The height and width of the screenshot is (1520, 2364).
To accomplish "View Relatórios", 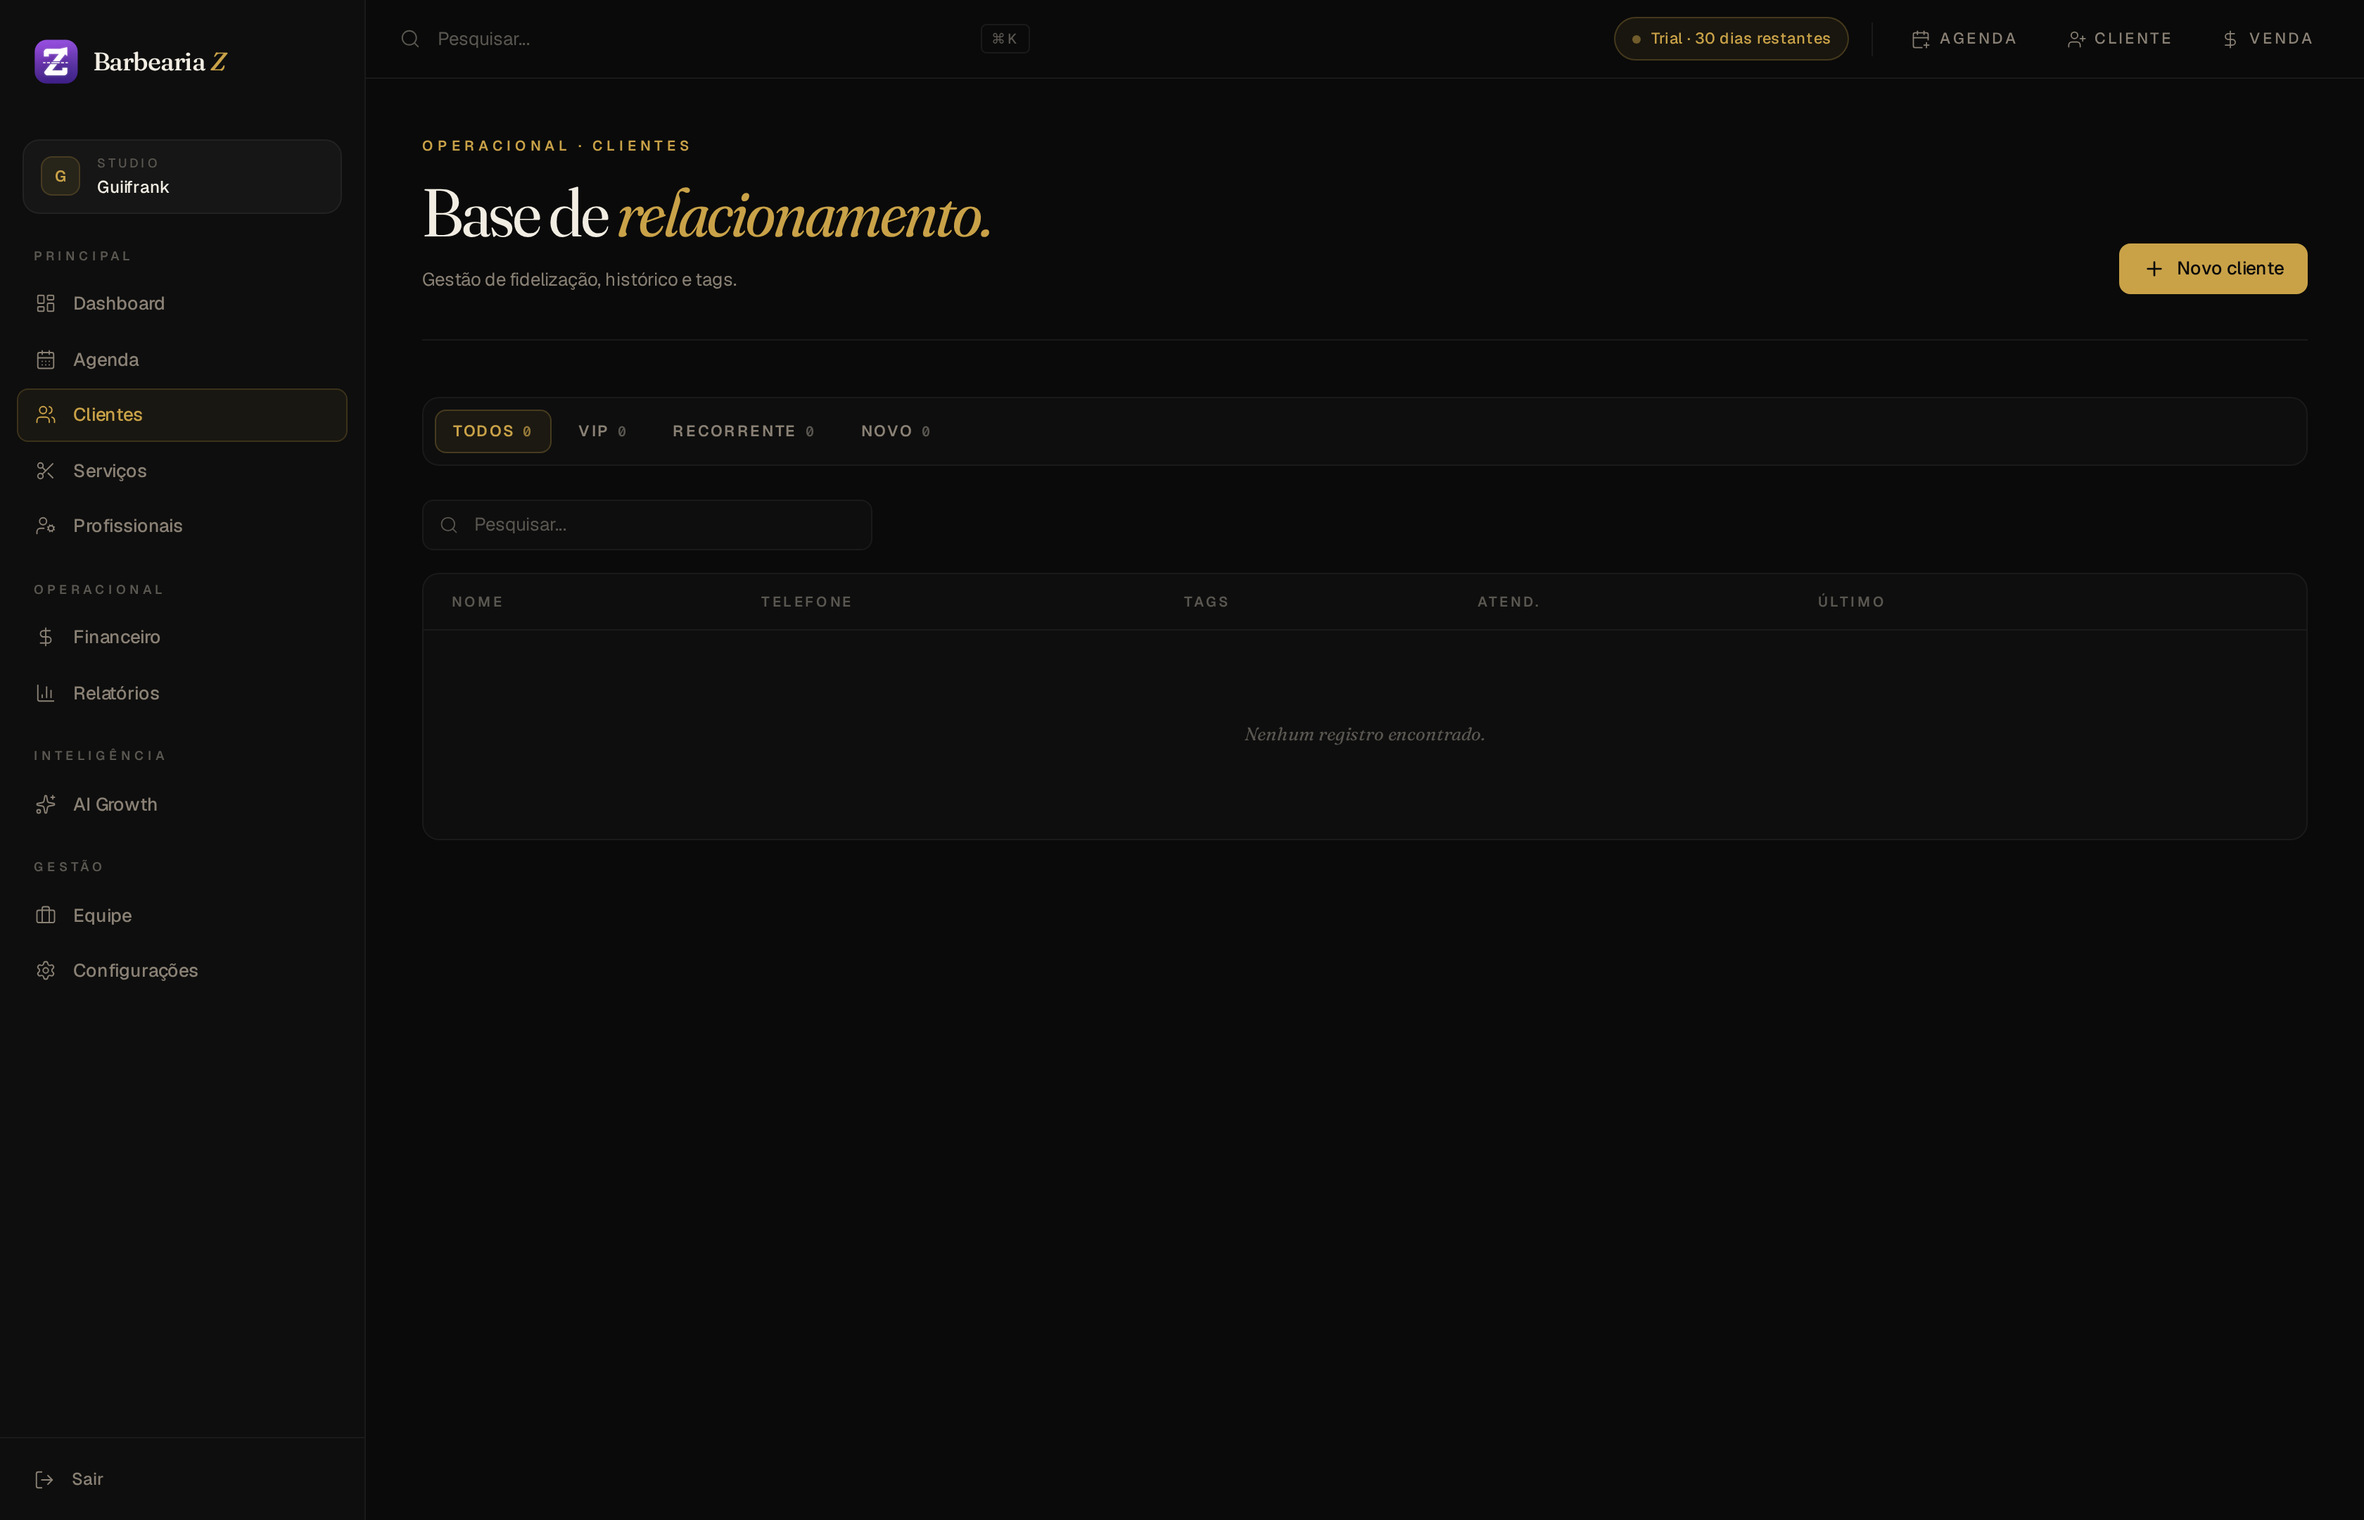I will [182, 693].
